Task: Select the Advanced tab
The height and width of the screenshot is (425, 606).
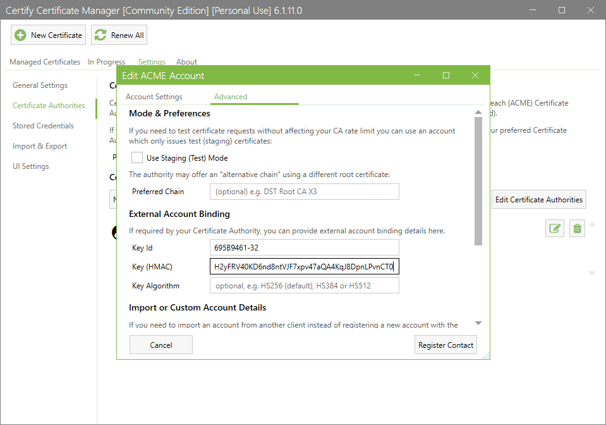Action: [x=231, y=97]
